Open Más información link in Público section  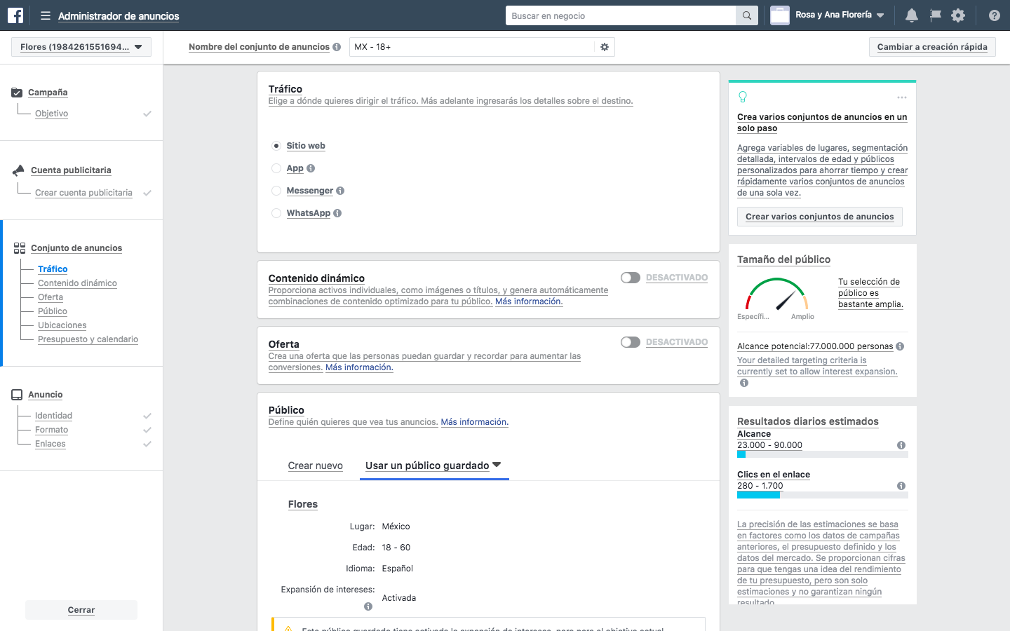click(x=475, y=422)
